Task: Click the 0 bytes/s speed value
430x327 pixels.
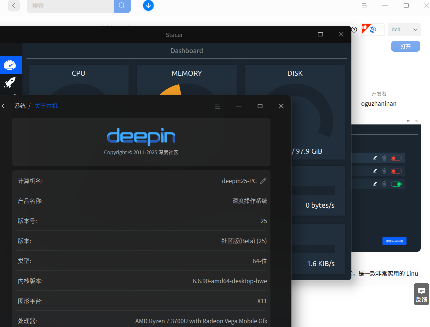Action: [x=320, y=205]
